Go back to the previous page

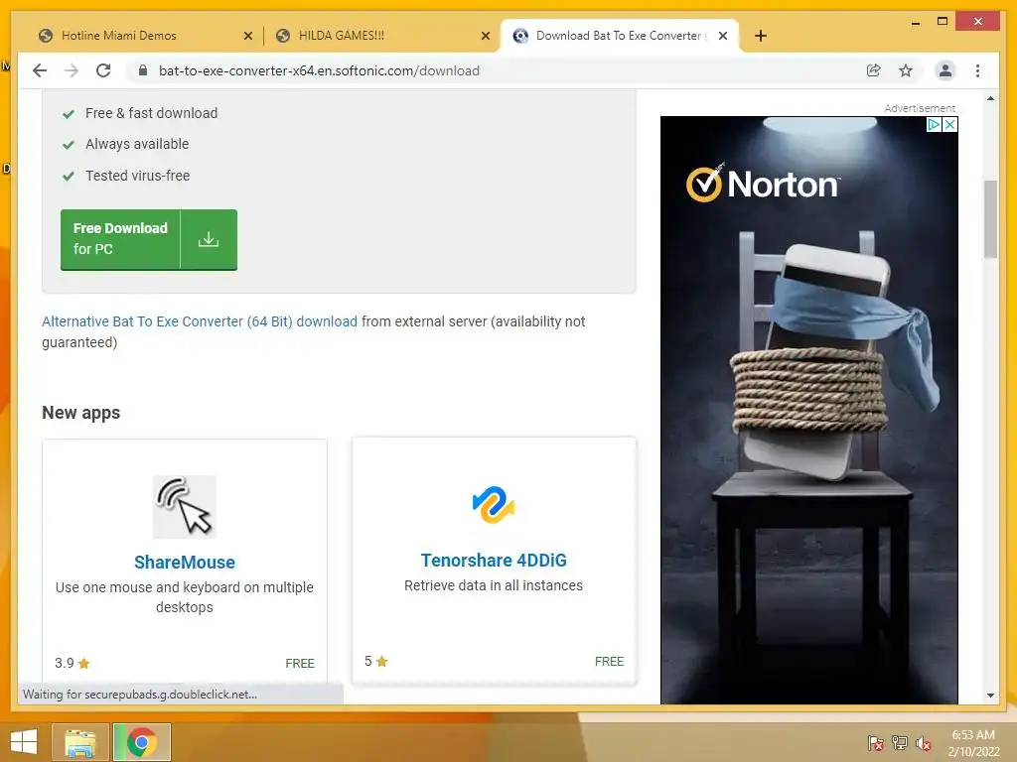pyautogui.click(x=40, y=70)
